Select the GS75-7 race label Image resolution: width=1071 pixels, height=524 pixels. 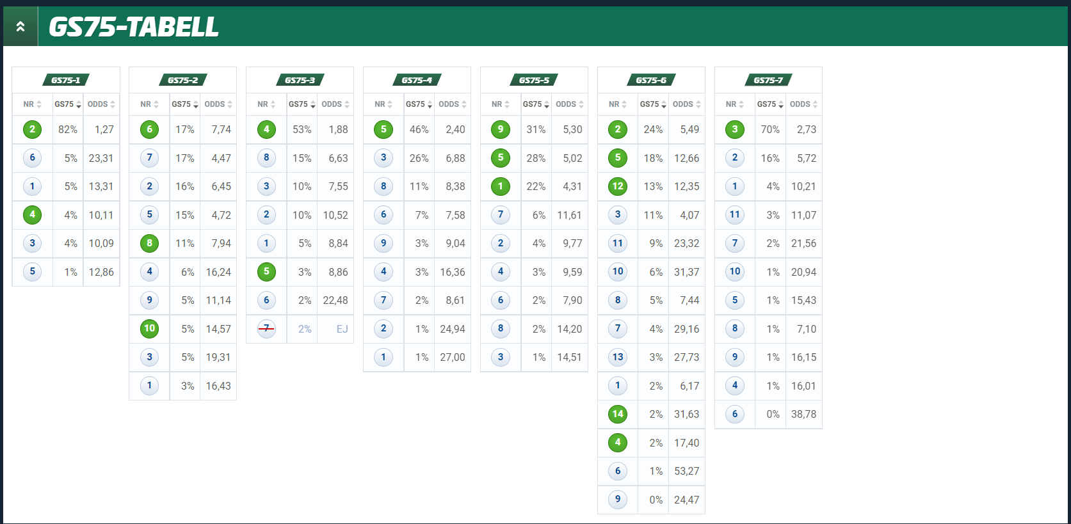pos(768,80)
